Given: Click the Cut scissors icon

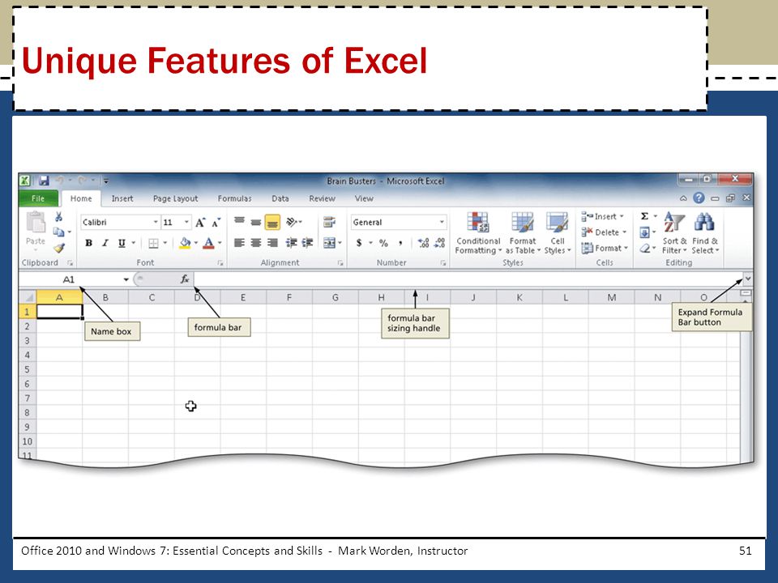Looking at the screenshot, I should (58, 217).
